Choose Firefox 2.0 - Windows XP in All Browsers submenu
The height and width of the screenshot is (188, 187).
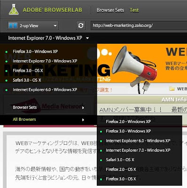[x=140, y=122]
